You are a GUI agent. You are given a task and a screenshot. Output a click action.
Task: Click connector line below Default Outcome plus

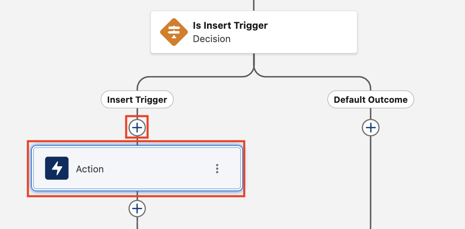click(x=371, y=181)
